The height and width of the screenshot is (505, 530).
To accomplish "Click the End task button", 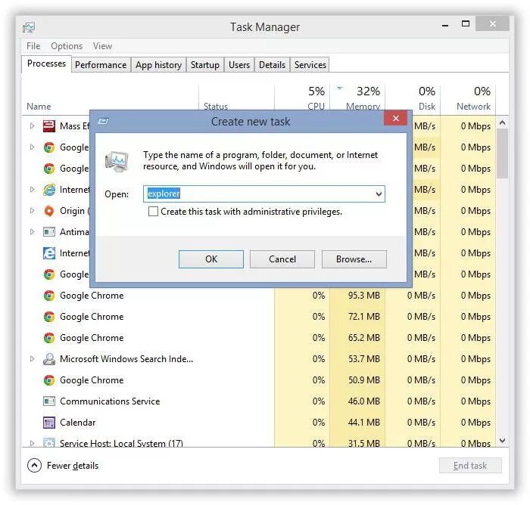I will tap(470, 466).
